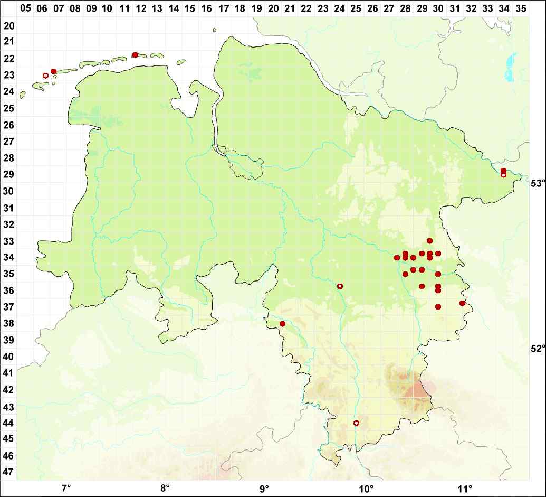Click the filled red dot on the row 22 island
This screenshot has width=546, height=497.
(135, 55)
